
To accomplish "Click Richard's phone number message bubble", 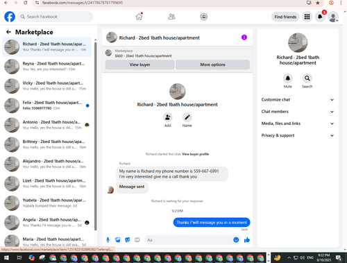I will pyautogui.click(x=172, y=173).
